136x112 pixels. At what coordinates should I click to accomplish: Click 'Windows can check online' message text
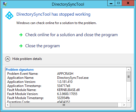pyautogui.click(x=57, y=23)
